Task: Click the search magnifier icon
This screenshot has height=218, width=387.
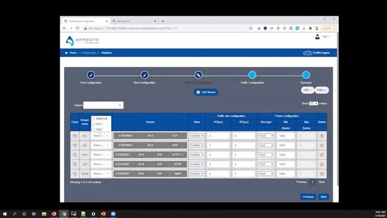Action: pos(120,105)
